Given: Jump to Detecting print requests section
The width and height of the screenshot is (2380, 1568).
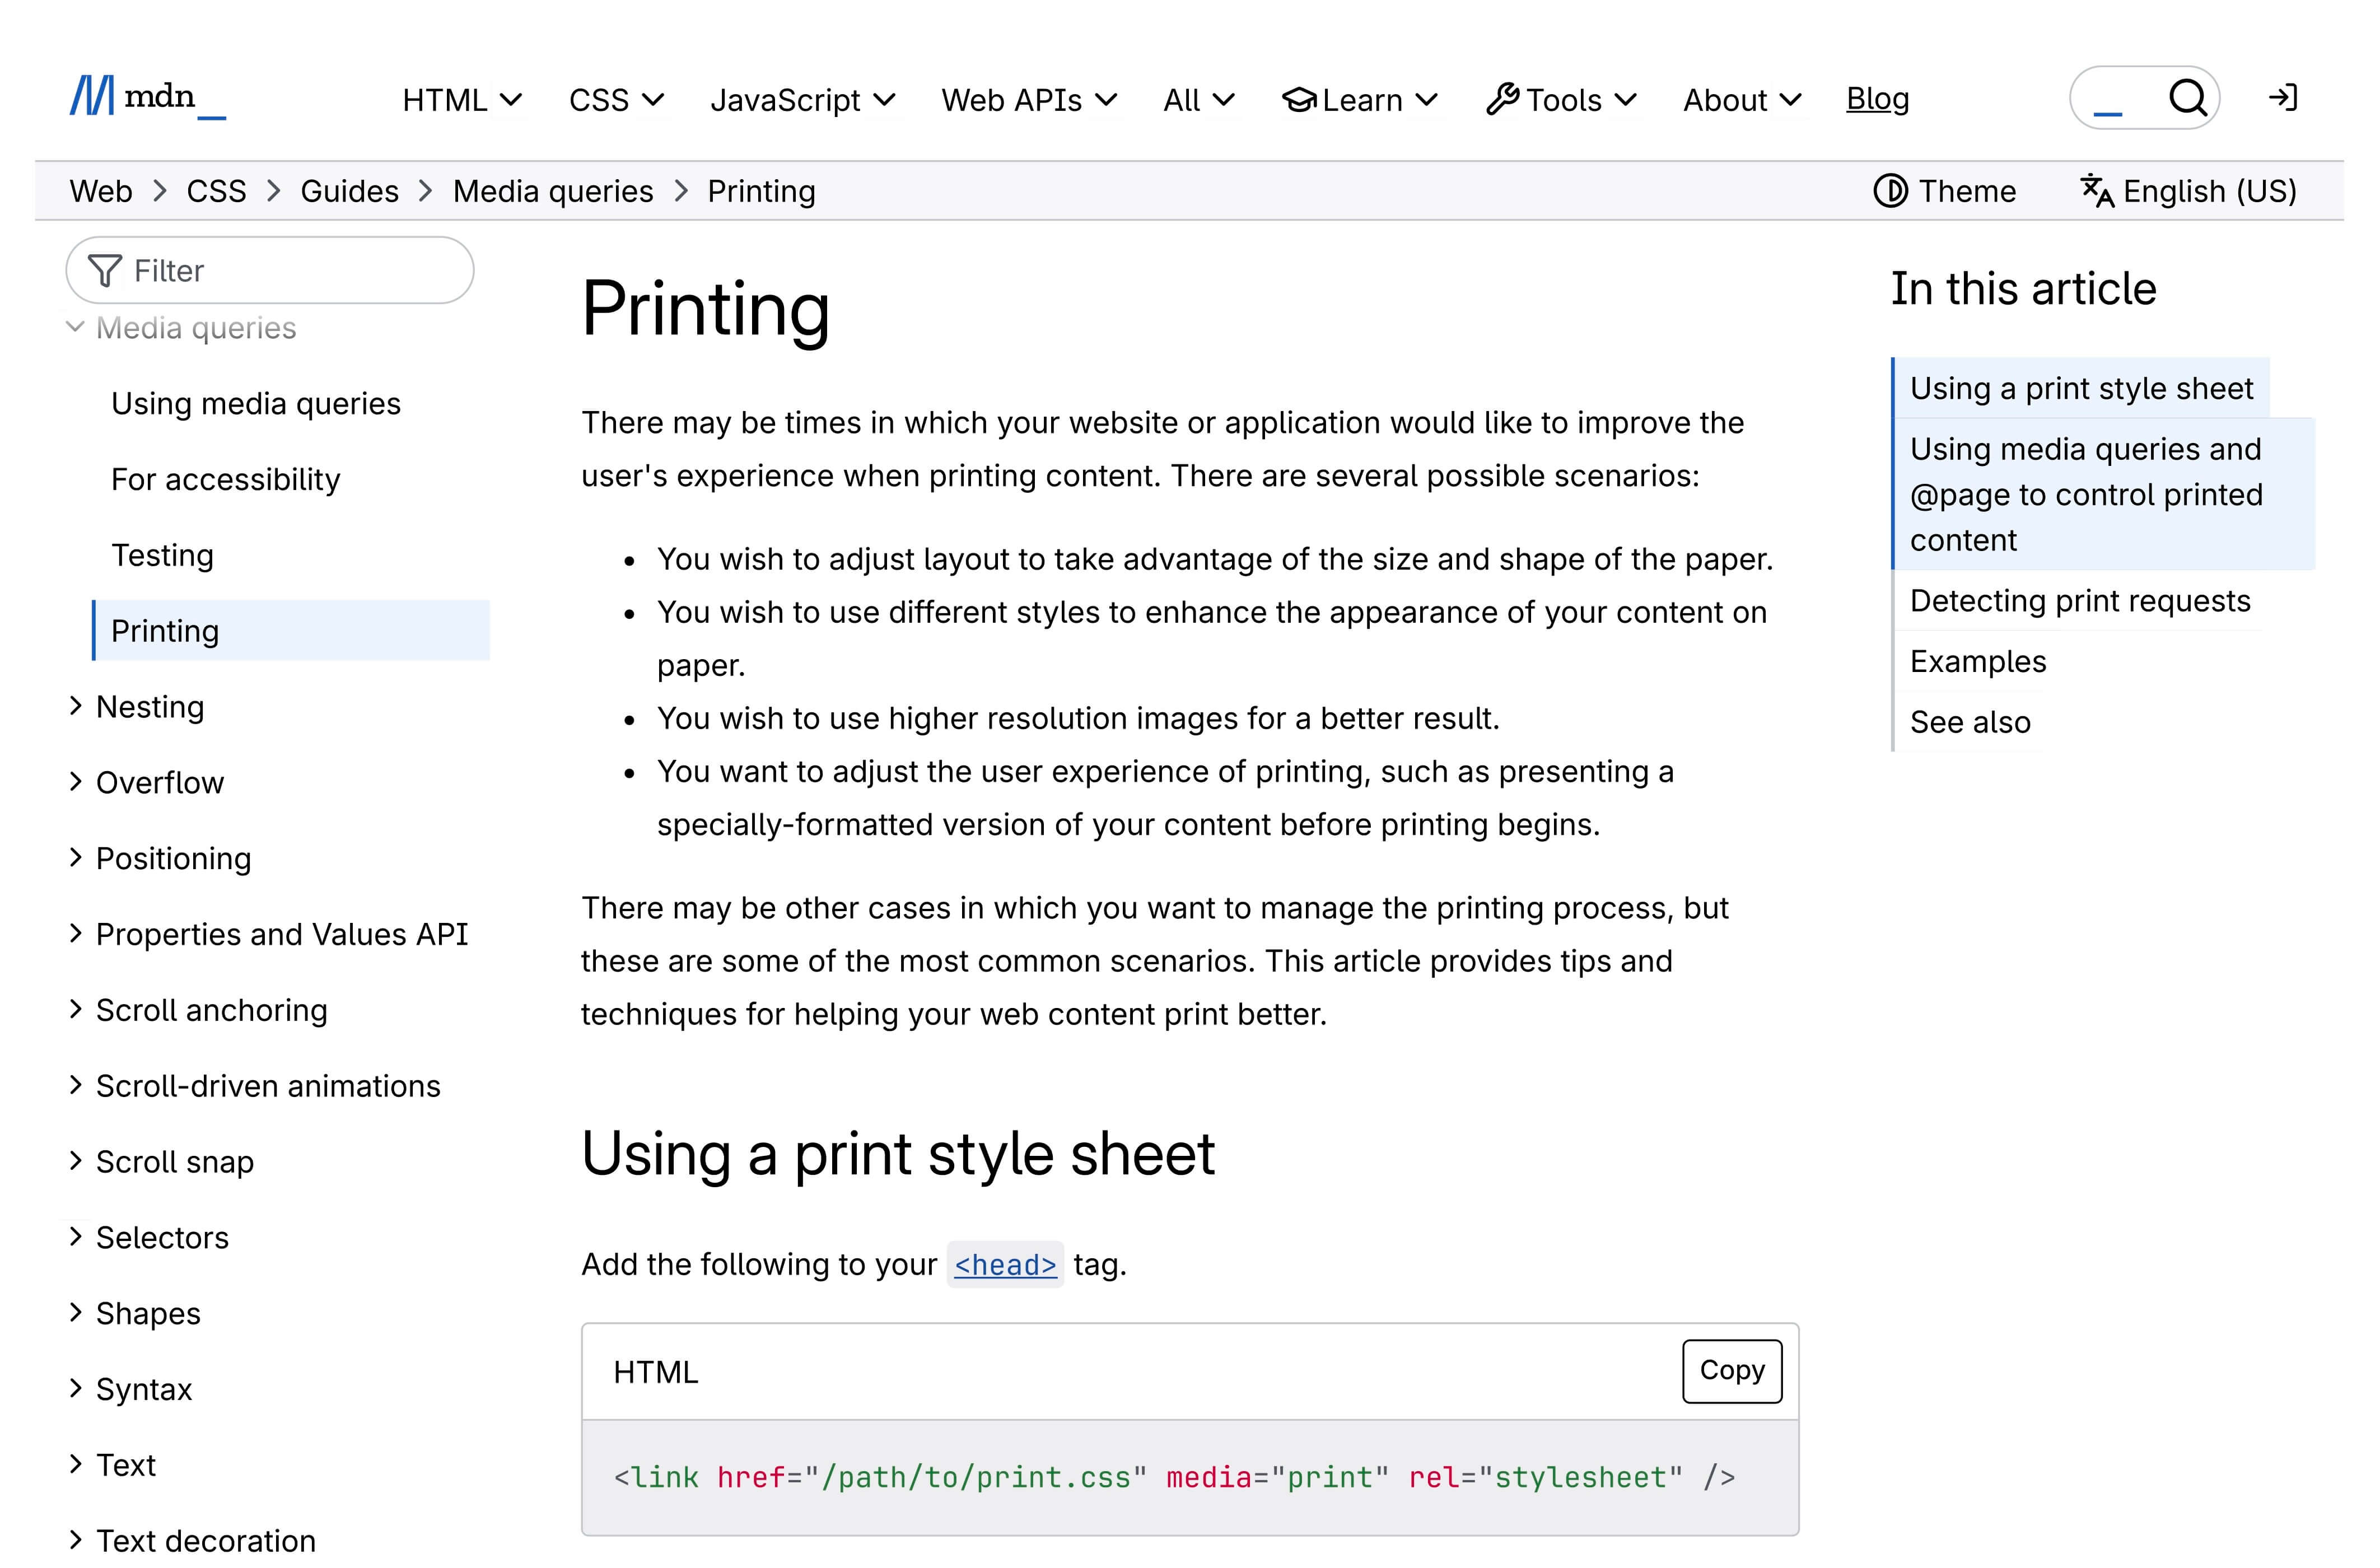Looking at the screenshot, I should pos(2080,600).
